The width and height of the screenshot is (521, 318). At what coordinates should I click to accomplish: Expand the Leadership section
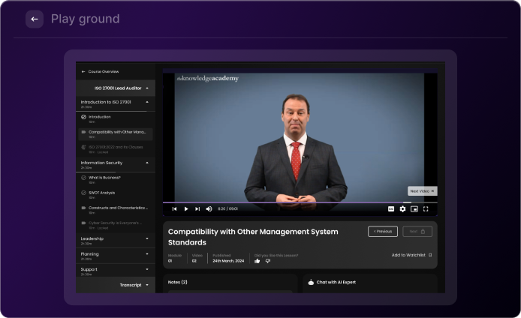(147, 238)
